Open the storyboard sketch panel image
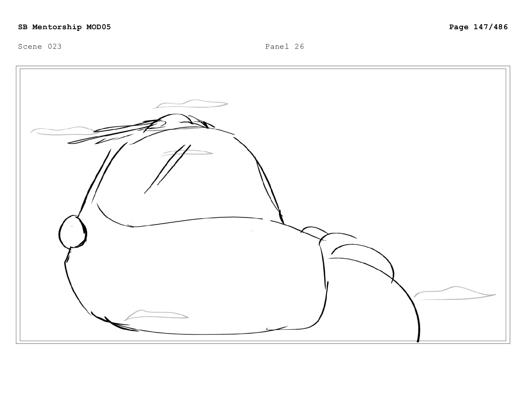The image size is (526, 406). pos(263,205)
